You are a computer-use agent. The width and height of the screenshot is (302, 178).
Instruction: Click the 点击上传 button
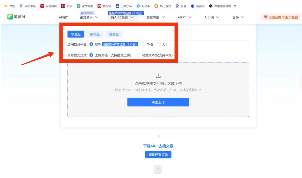coord(158,102)
